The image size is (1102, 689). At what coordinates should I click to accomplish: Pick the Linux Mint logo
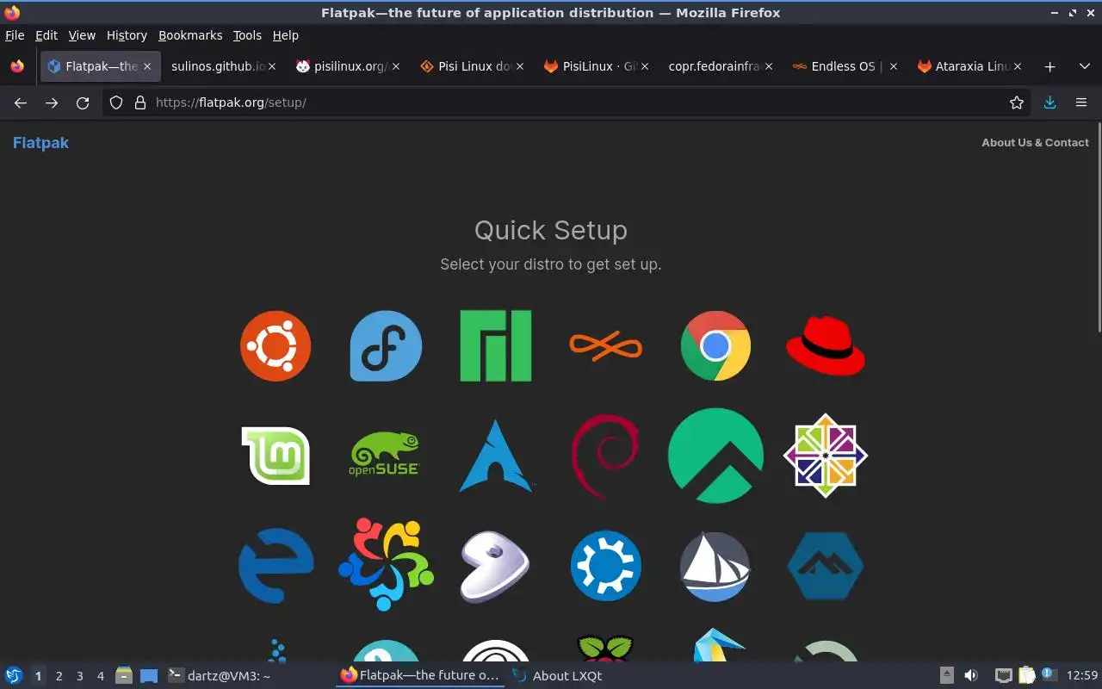click(x=275, y=456)
